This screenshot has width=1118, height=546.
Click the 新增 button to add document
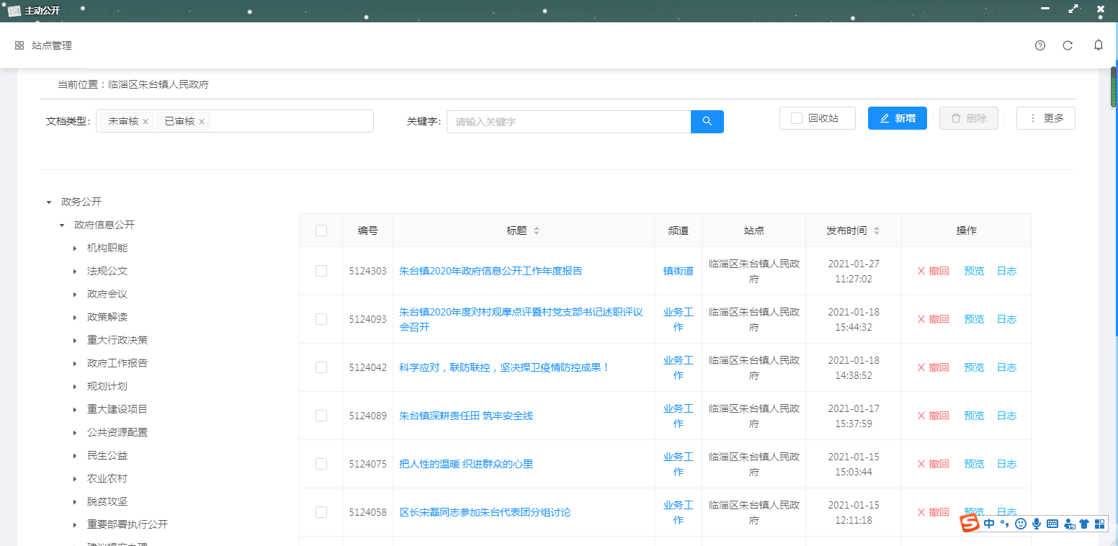point(897,118)
